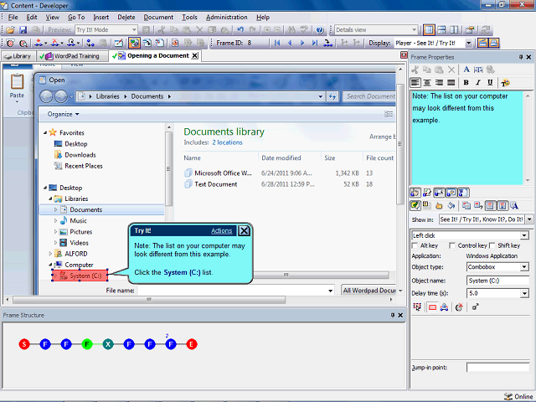The image size is (536, 402).
Task: Go to the previous frame
Action: pos(290,43)
